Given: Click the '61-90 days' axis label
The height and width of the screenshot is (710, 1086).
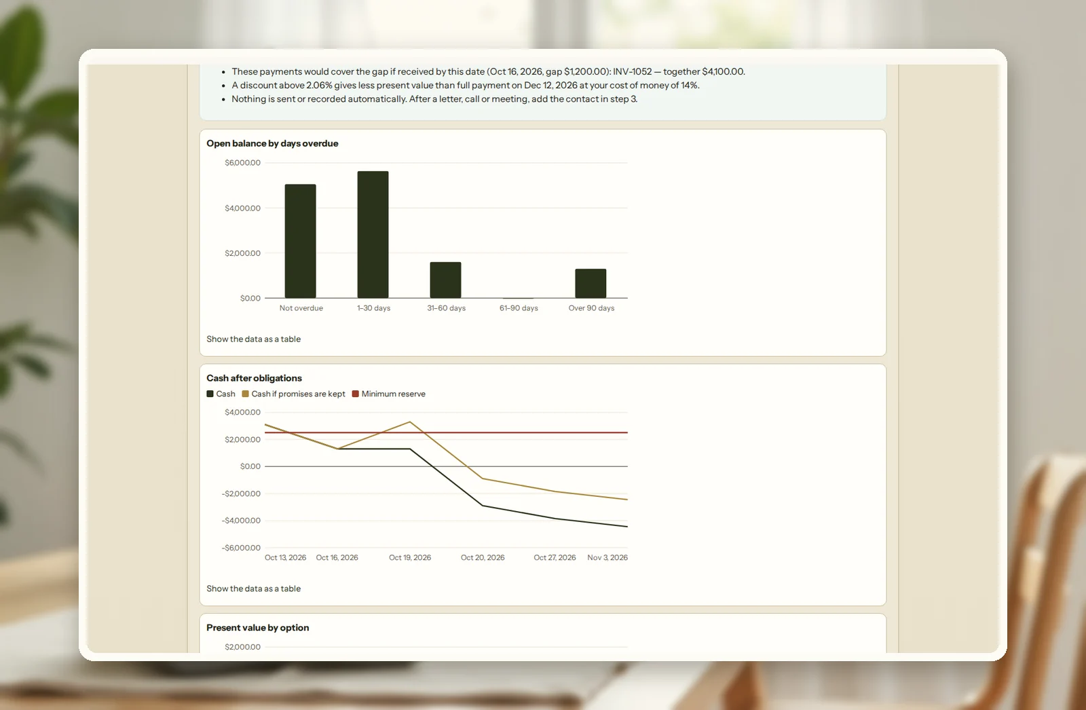Looking at the screenshot, I should click(x=519, y=308).
